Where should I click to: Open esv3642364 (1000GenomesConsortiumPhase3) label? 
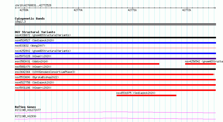click(45, 72)
